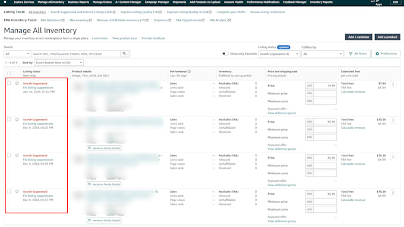The height and width of the screenshot is (227, 404).
Task: Star the listing dated Dec 9, 2024 05:37 PM
Action: point(17,191)
